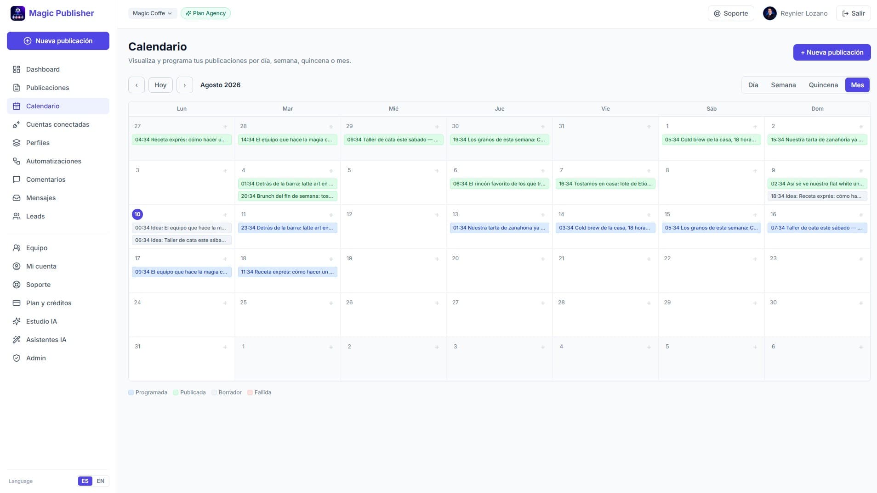877x493 pixels.
Task: Select the ES language option
Action: coord(85,481)
